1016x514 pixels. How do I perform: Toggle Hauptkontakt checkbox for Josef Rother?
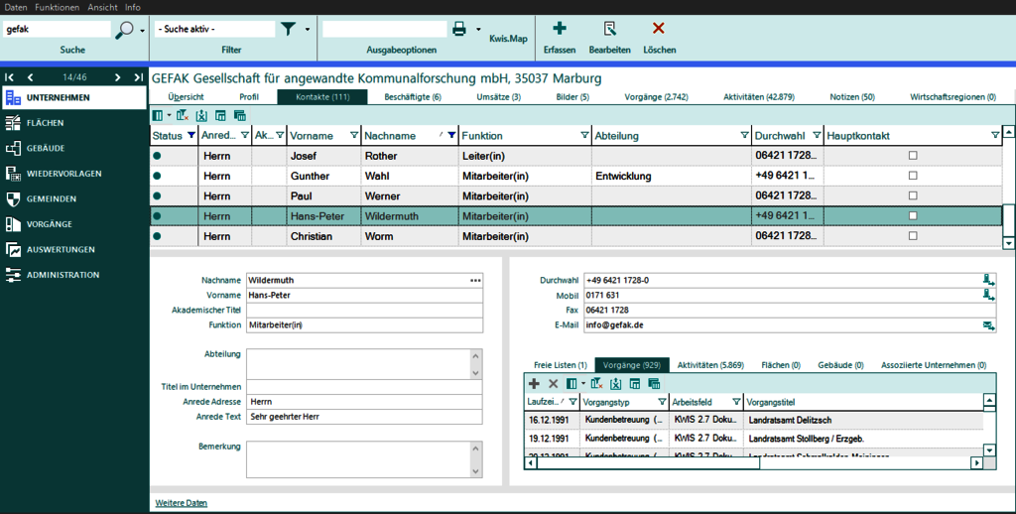(x=913, y=156)
